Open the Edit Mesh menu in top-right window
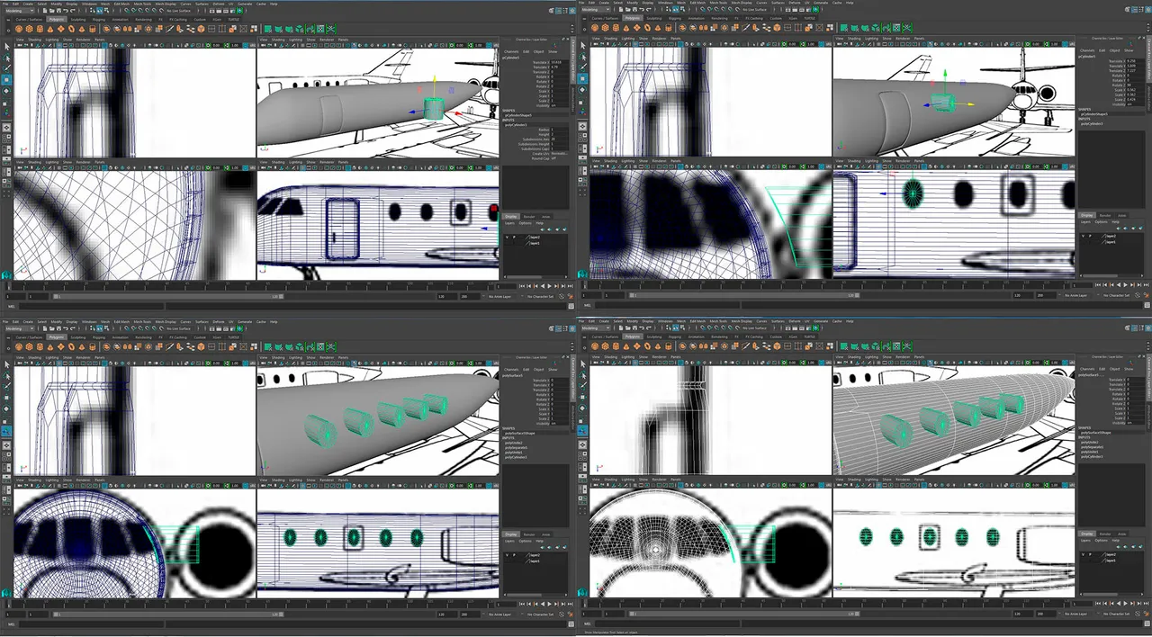The height and width of the screenshot is (637, 1152). (697, 4)
